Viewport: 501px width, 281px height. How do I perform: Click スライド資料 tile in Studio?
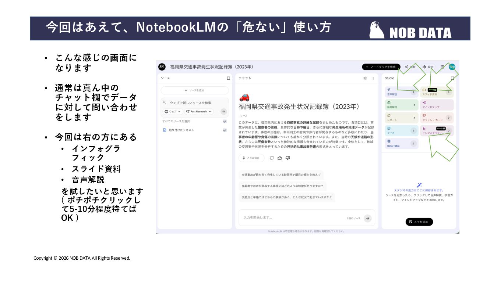click(437, 92)
